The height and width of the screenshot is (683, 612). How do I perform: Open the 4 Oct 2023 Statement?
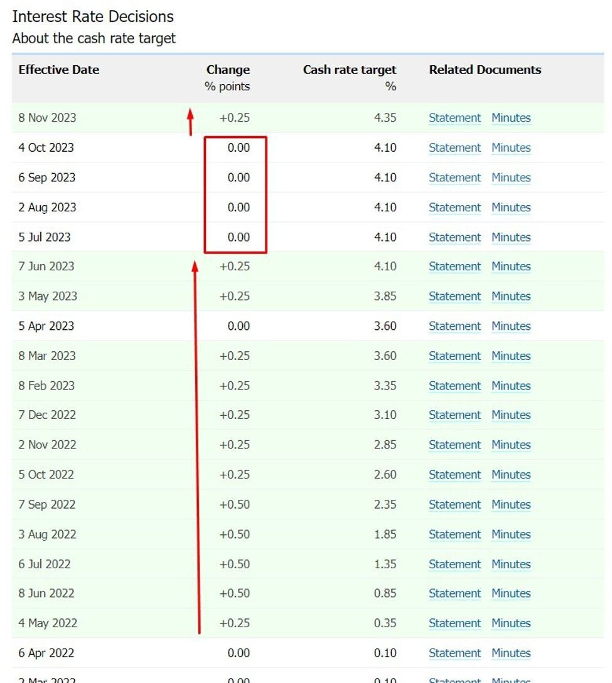(454, 148)
